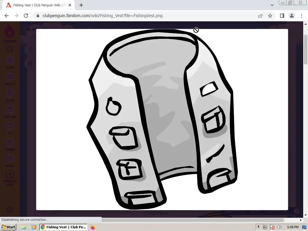Open File Explorer from the taskbar

[24, 227]
